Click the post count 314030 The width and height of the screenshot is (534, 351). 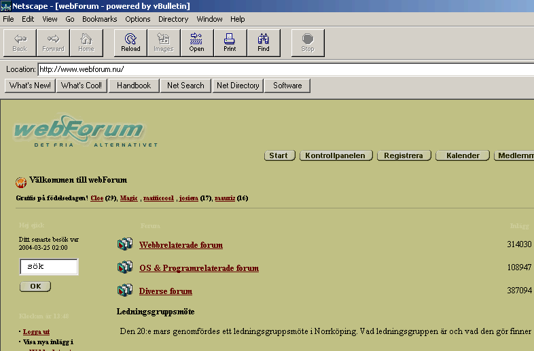pos(519,244)
